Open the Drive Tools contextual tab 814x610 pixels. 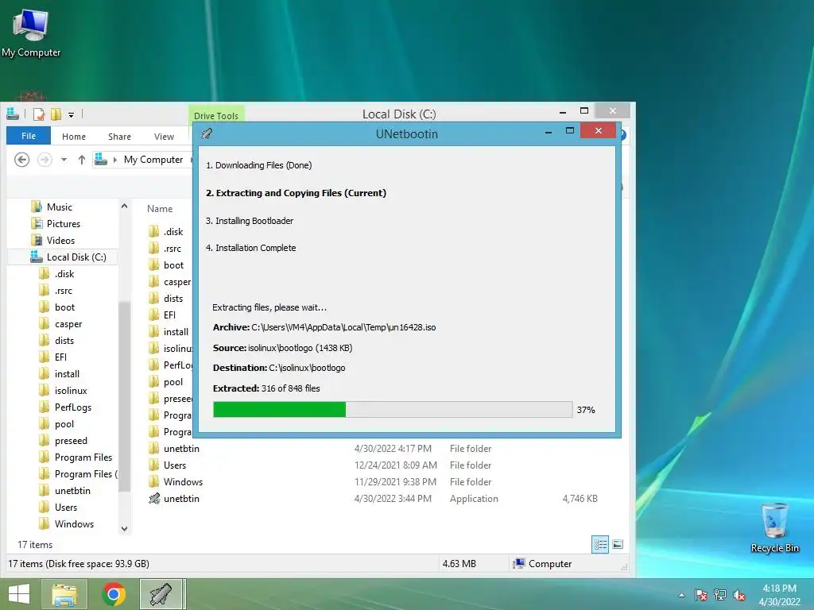point(216,115)
